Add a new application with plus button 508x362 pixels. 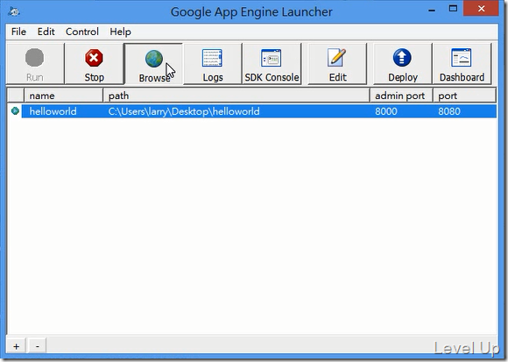pyautogui.click(x=16, y=346)
